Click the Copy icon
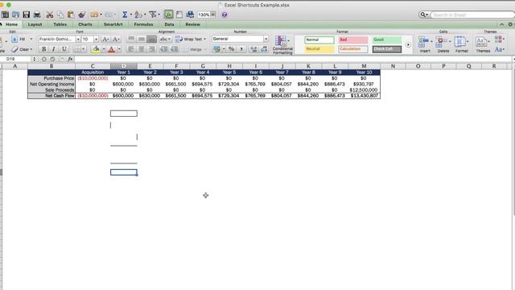The width and height of the screenshot is (515, 290). [x=60, y=14]
